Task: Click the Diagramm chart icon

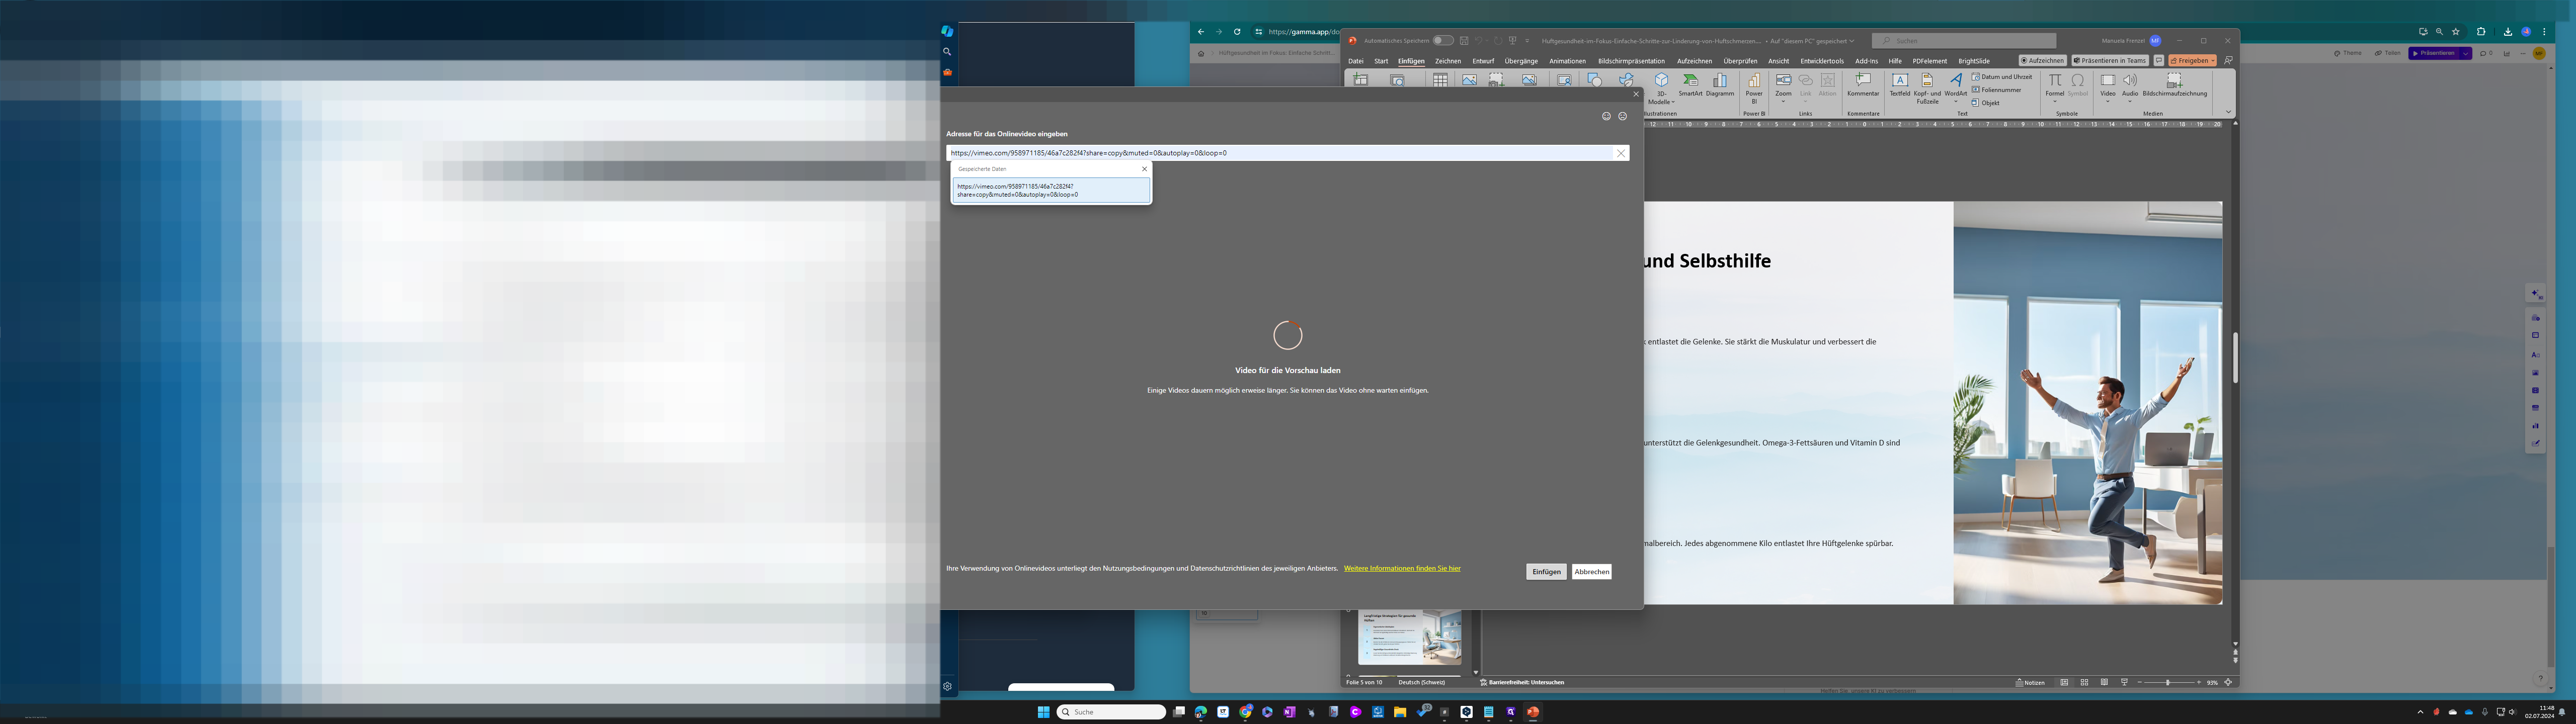Action: [x=1720, y=85]
